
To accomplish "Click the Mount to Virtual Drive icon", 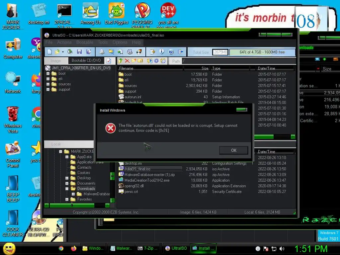I will point(130,52).
